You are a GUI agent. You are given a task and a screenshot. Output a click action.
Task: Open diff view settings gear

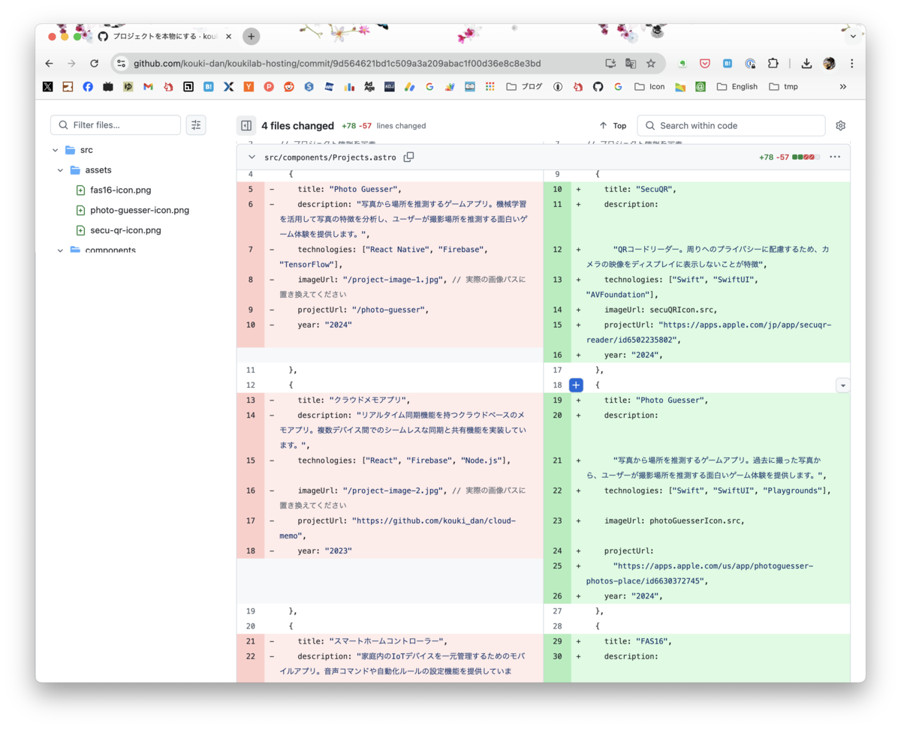coord(840,125)
